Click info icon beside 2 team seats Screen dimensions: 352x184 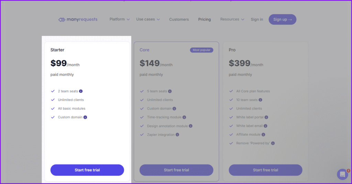(x=81, y=91)
